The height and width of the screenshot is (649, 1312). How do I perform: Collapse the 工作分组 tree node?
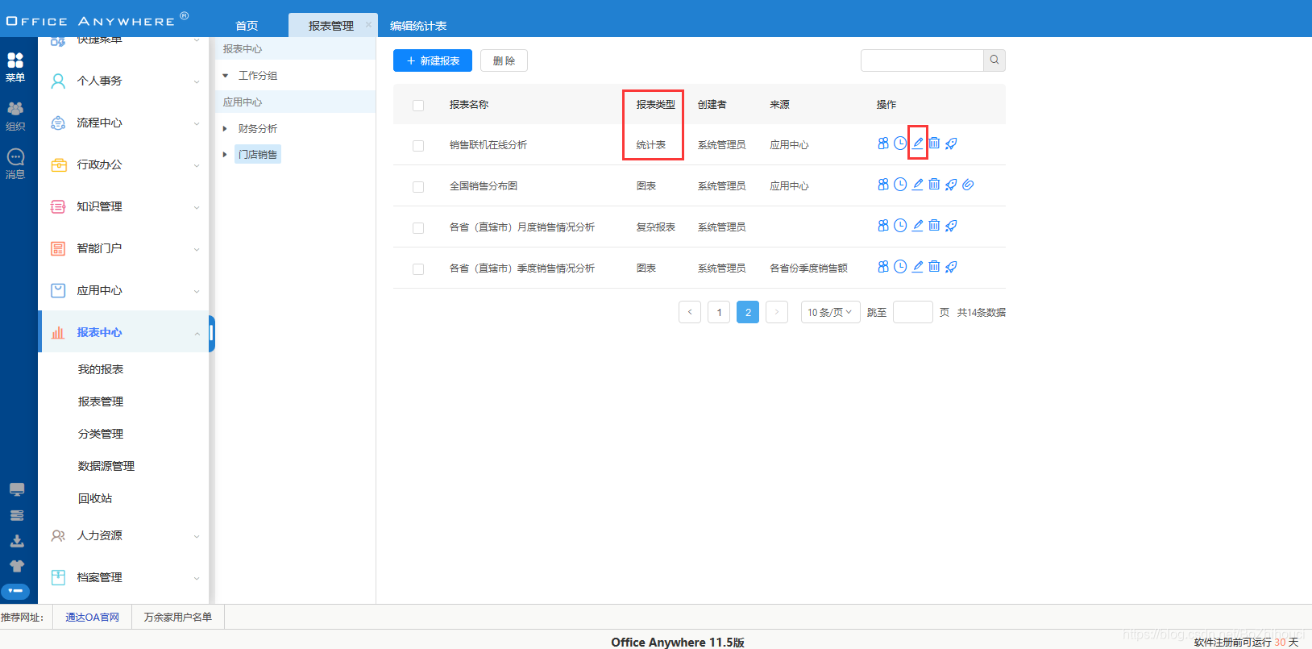click(x=225, y=76)
